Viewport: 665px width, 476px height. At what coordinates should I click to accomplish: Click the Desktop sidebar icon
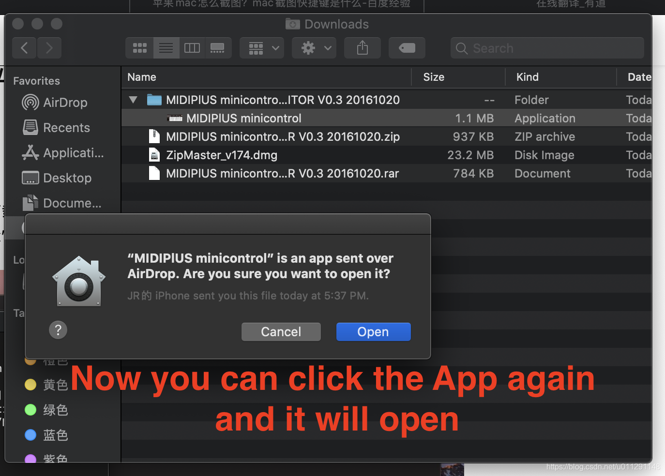(30, 178)
